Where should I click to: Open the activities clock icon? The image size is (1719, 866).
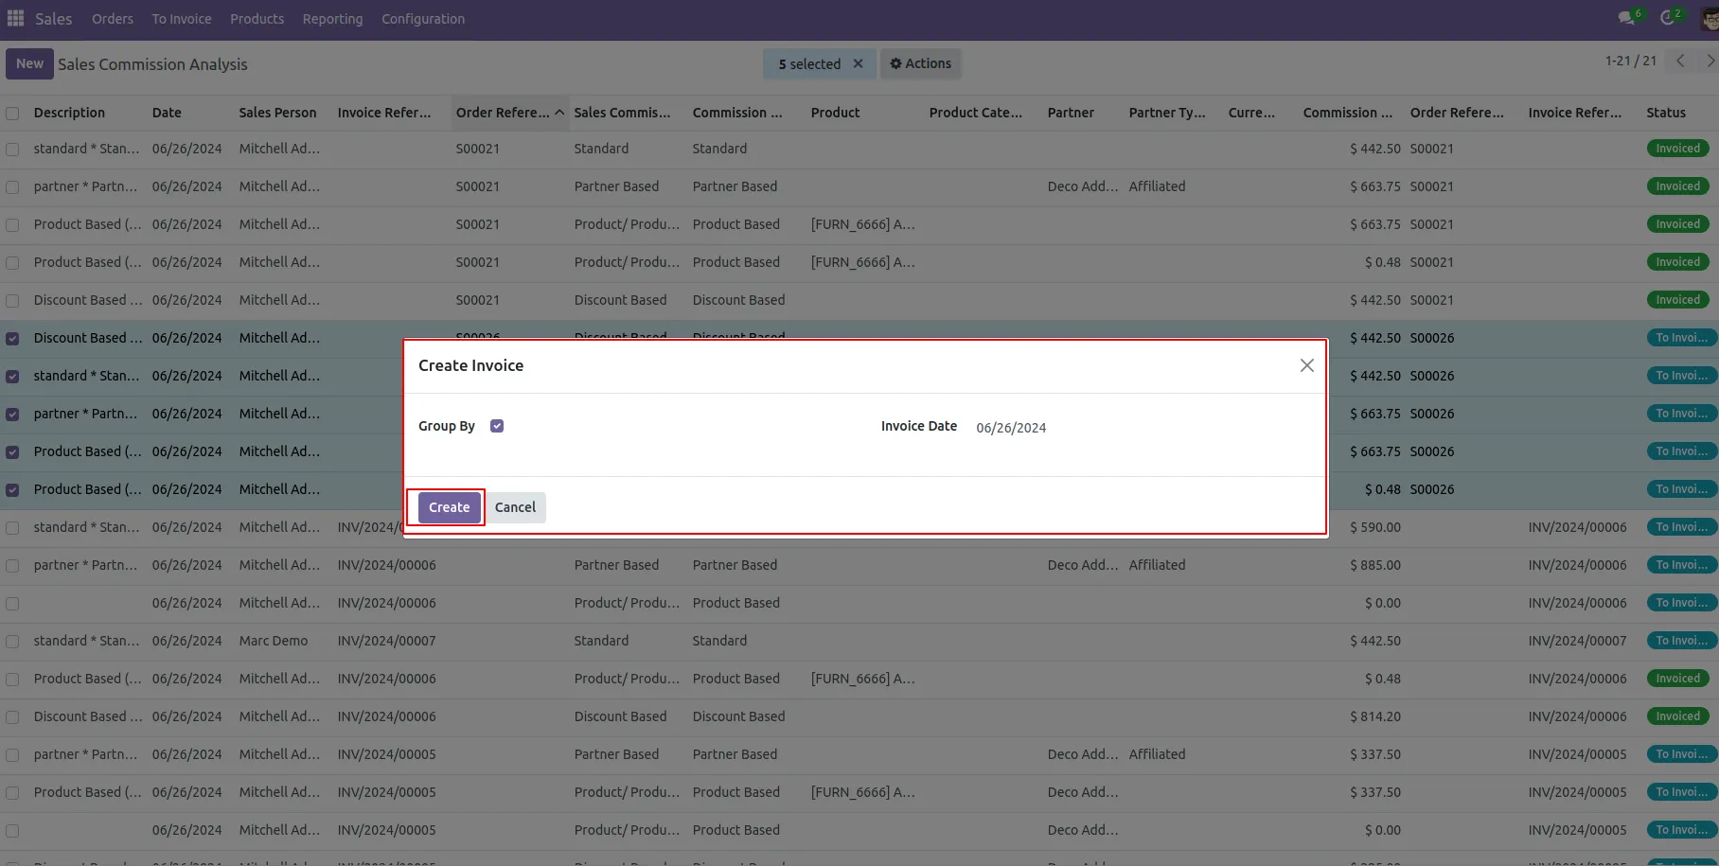[1669, 18]
